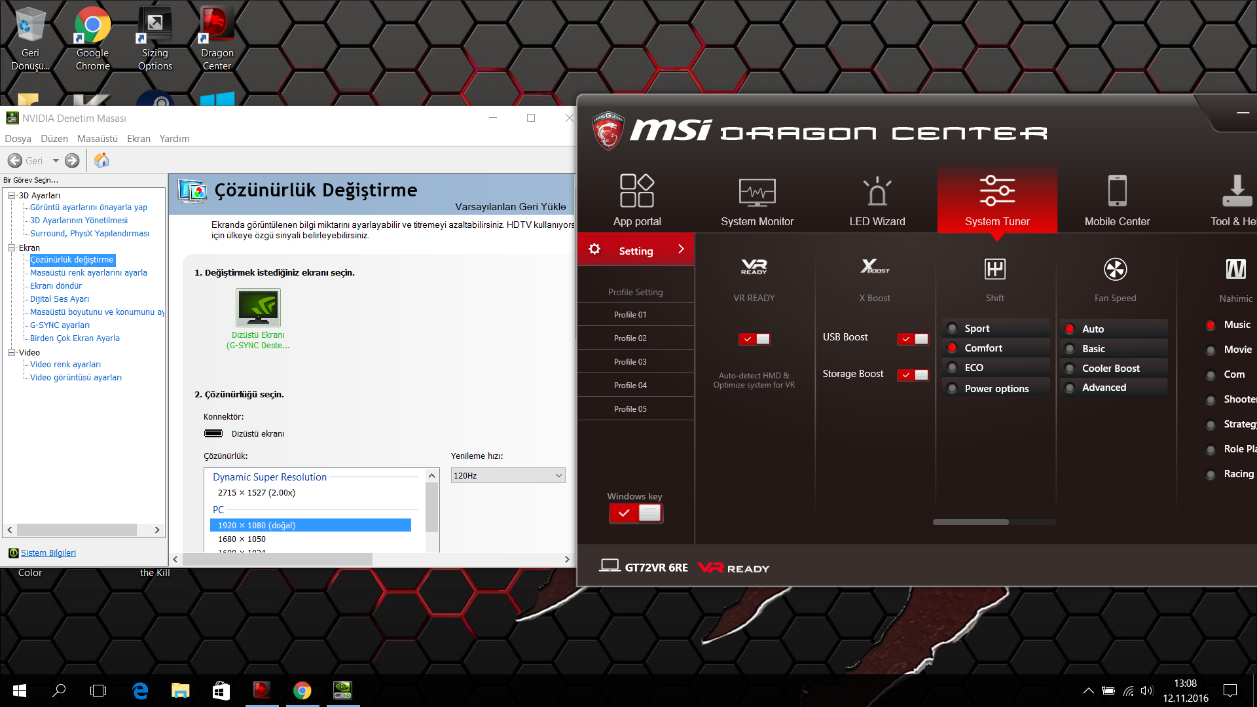
Task: Toggle the Windows key switch
Action: pyautogui.click(x=636, y=513)
